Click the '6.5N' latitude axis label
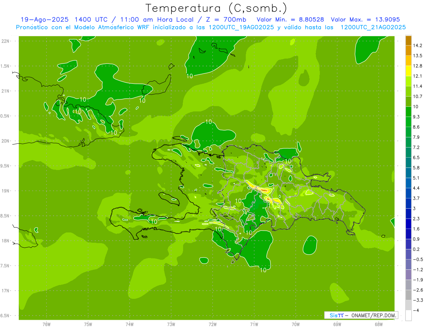Image resolution: width=425 pixels, height=329 pixels. 5,316
